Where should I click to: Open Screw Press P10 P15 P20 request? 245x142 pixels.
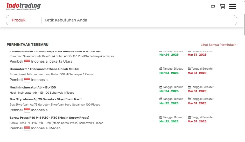tap(49, 118)
